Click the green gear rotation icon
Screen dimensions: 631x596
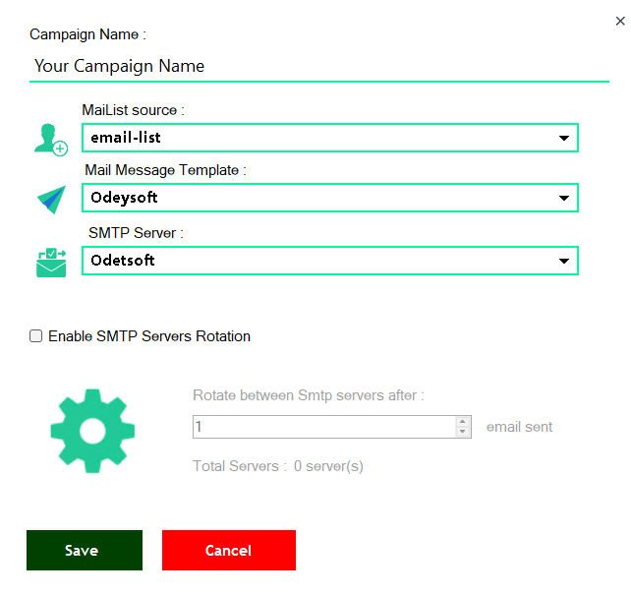(x=92, y=431)
